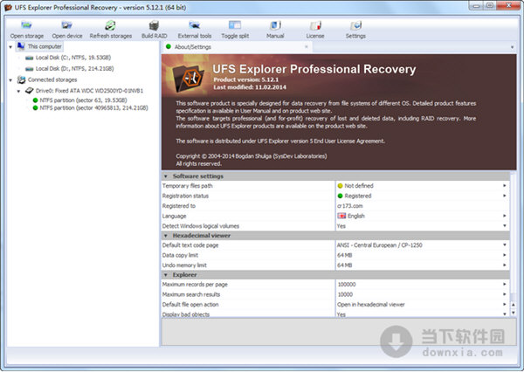Close the About/Settings tab
The image size is (524, 372).
[x=307, y=47]
